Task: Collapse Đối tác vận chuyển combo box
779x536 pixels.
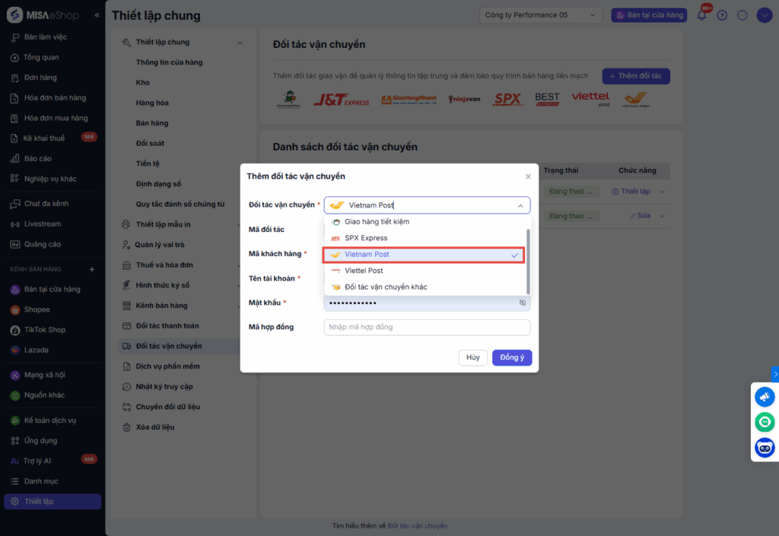Action: point(520,205)
